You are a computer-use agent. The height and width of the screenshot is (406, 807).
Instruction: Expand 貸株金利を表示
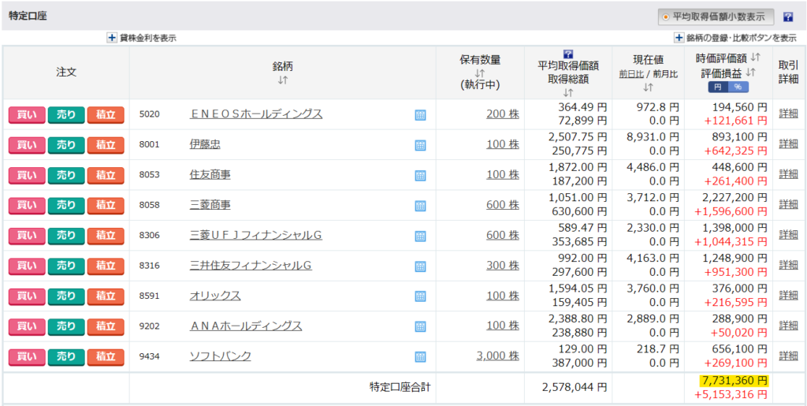pos(112,37)
